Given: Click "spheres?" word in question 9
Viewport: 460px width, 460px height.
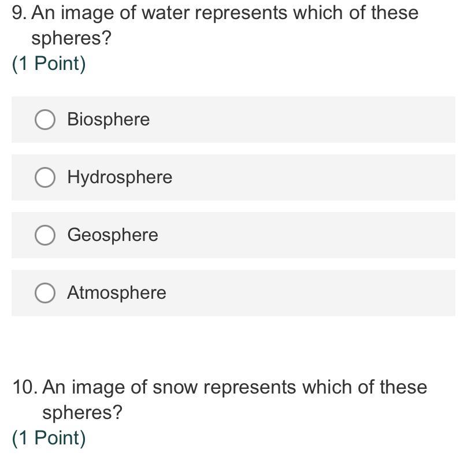Looking at the screenshot, I should pos(71,39).
